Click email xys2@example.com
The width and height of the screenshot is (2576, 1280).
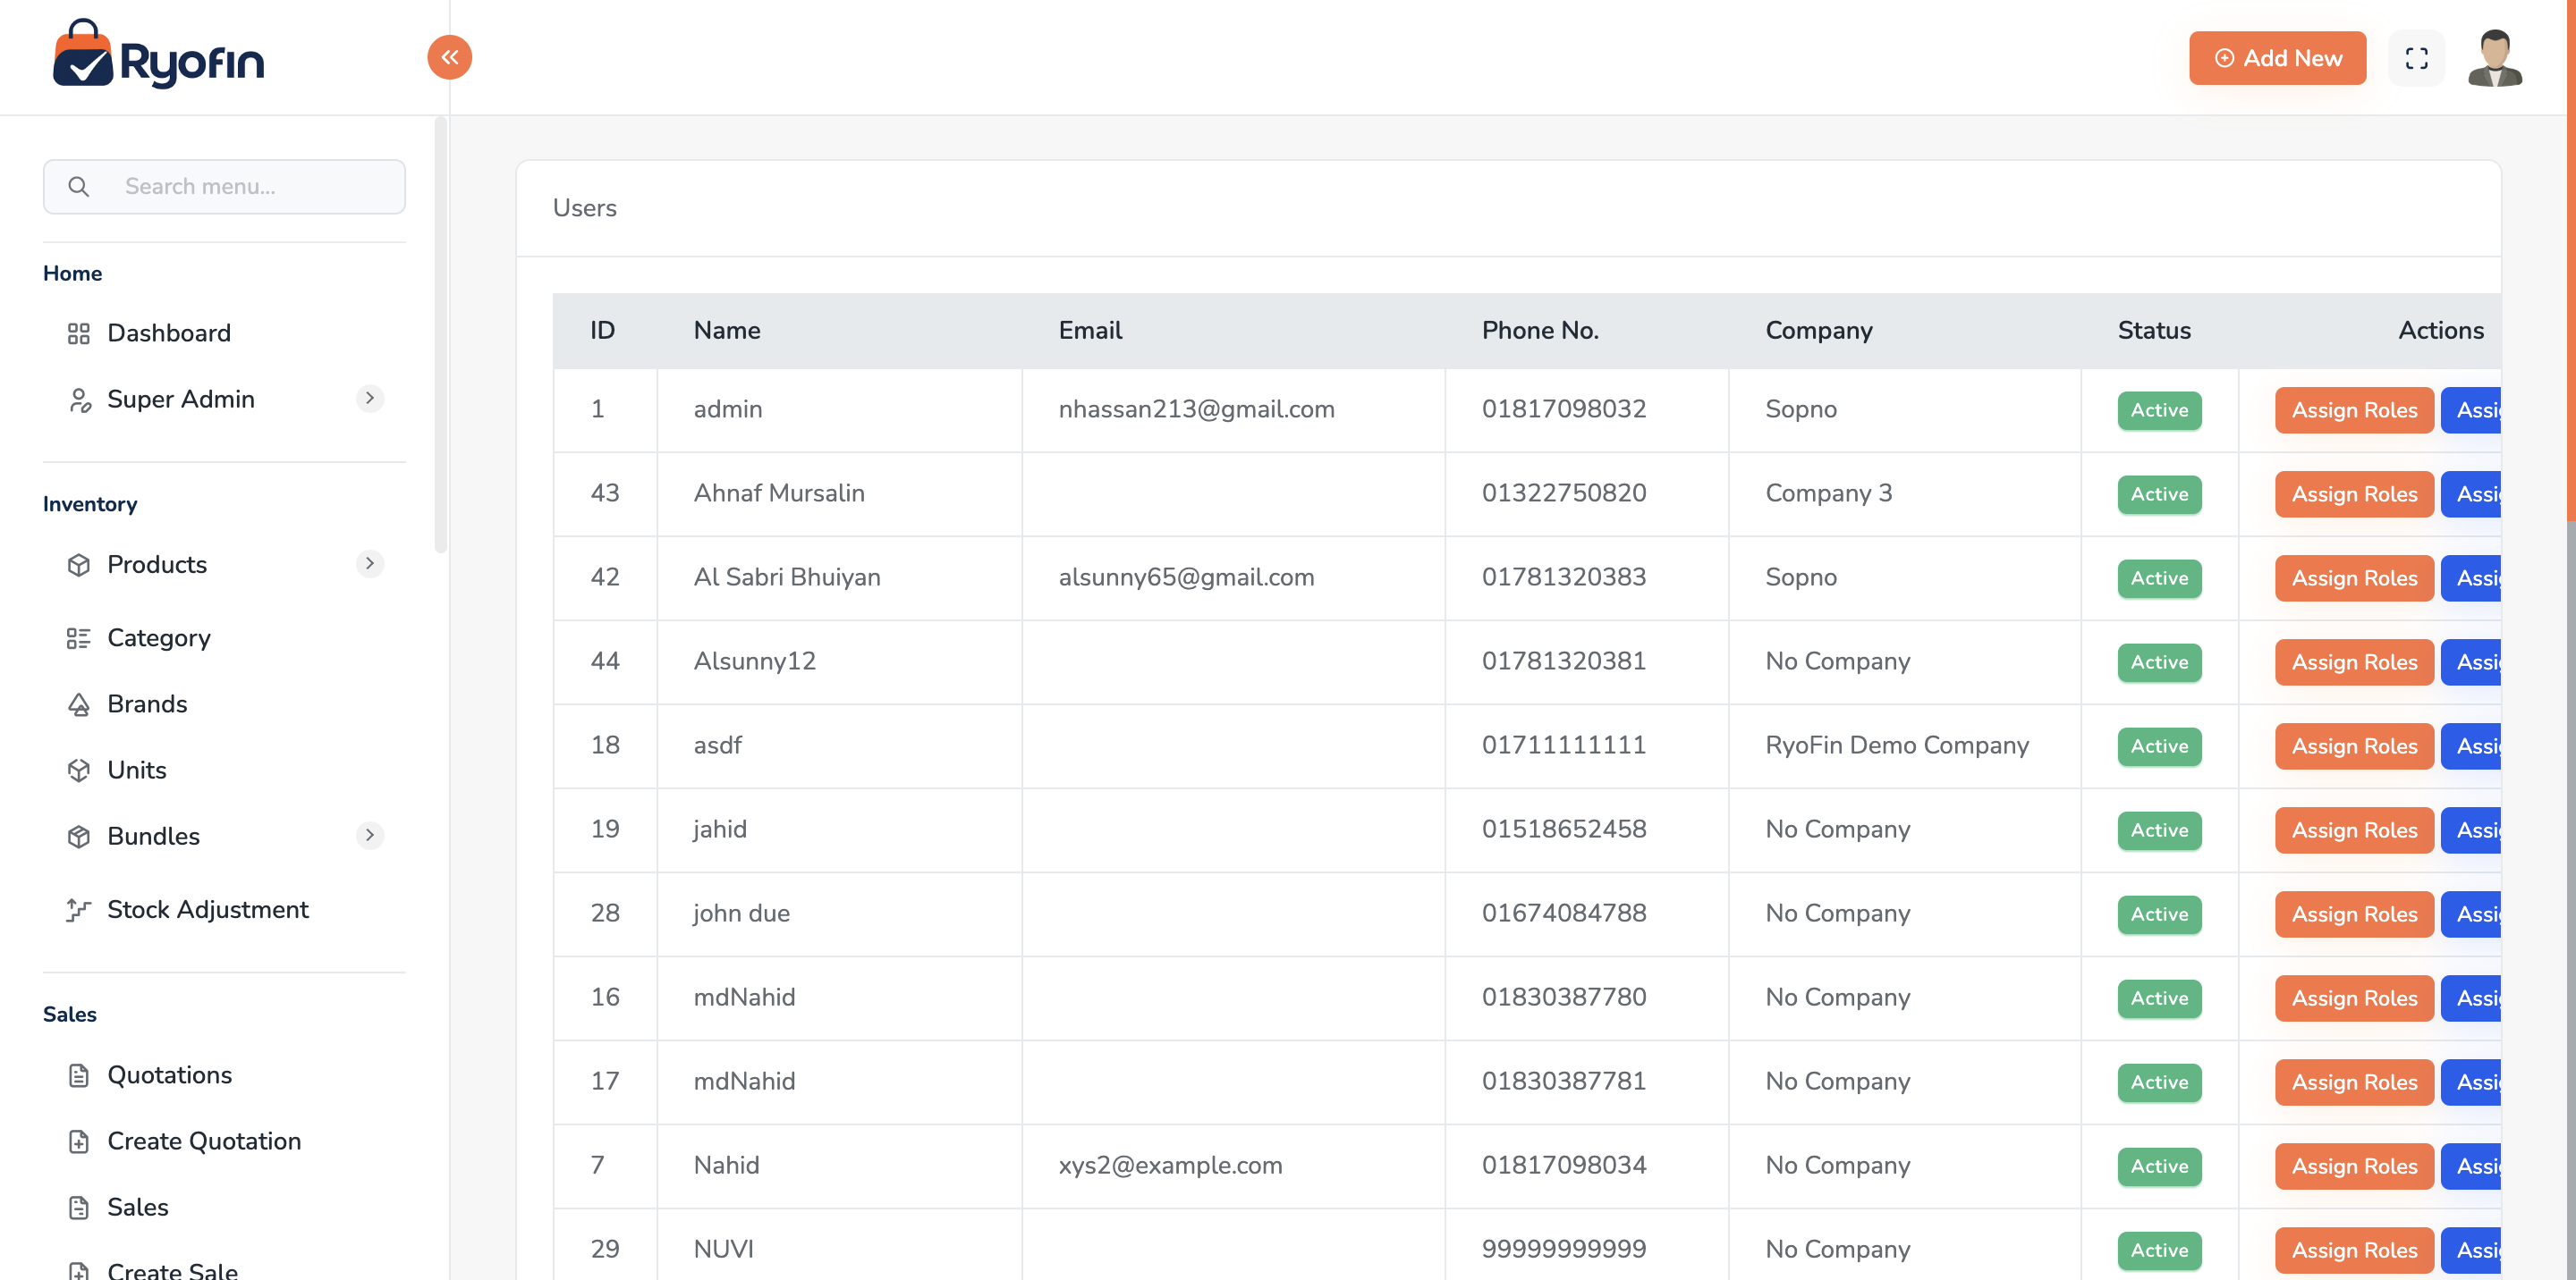pyautogui.click(x=1170, y=1165)
